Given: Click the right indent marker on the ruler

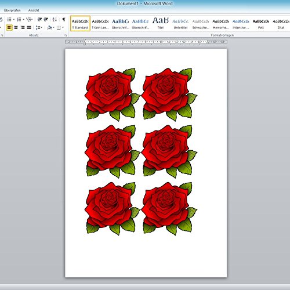Looking at the screenshot, I should coord(208,42).
